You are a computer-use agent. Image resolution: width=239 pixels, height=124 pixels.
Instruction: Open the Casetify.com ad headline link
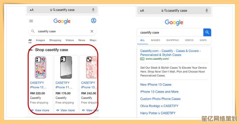coord(170,53)
